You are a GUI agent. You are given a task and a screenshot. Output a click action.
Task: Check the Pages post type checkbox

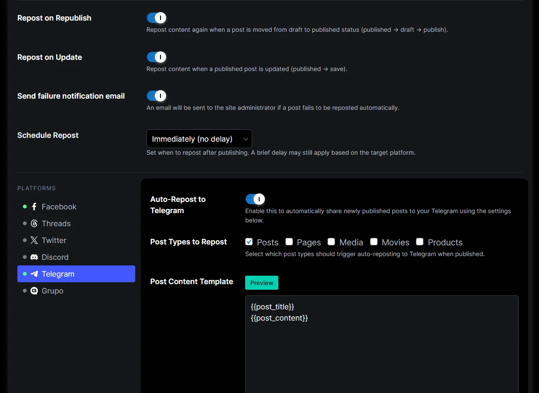click(x=289, y=242)
